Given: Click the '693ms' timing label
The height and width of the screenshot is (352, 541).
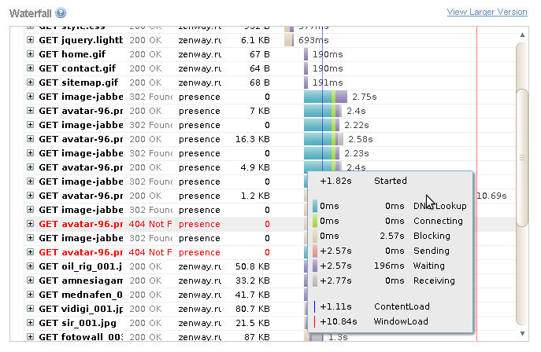Looking at the screenshot, I should coord(313,40).
